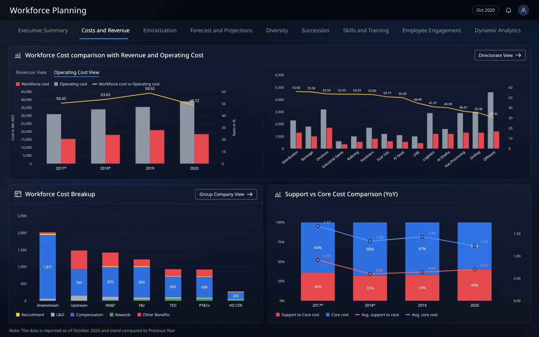The height and width of the screenshot is (337, 539).
Task: Click the bar chart icon beside Workforce Cost comparison
Action: point(18,55)
